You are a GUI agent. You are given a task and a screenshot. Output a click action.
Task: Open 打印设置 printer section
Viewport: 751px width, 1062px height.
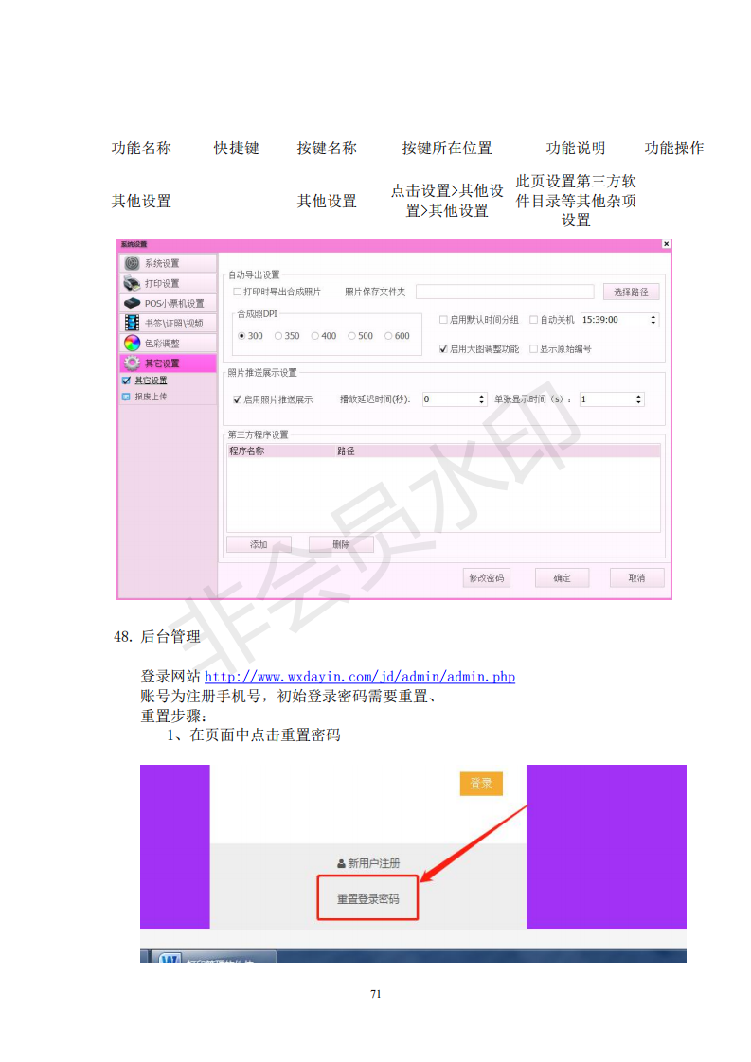(x=168, y=283)
